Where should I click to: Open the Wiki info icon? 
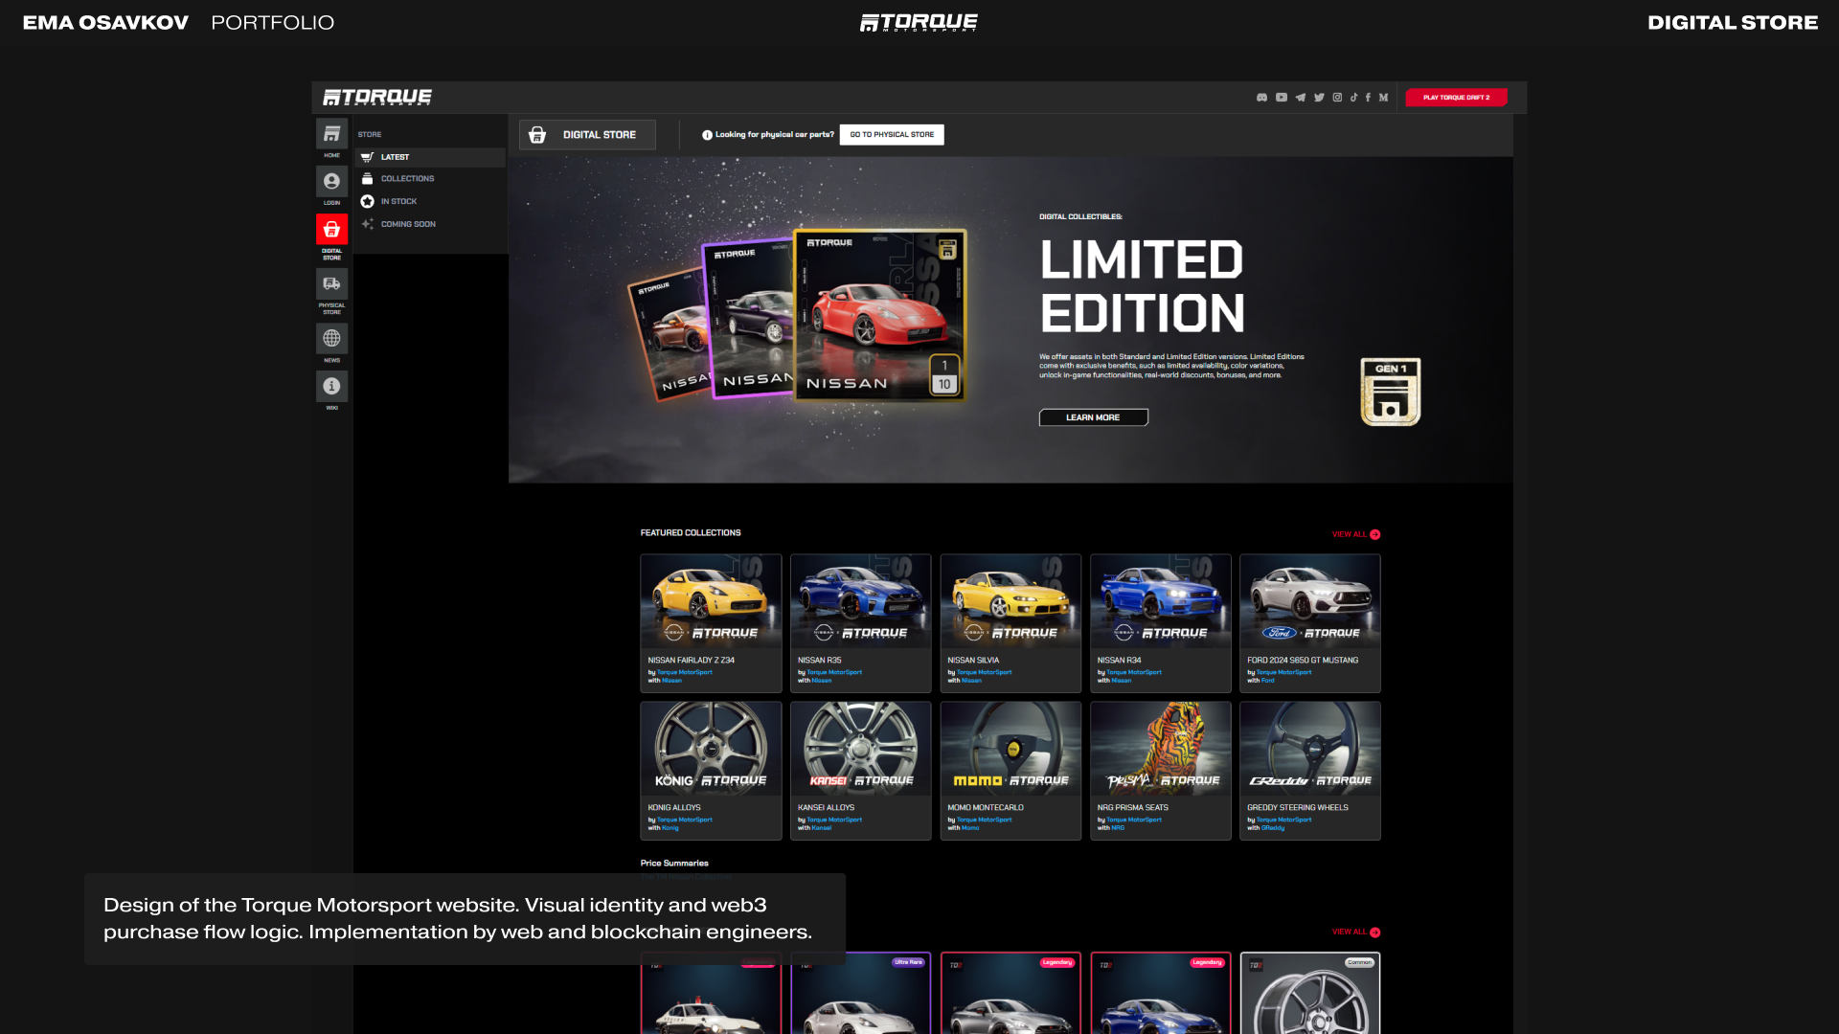pos(331,387)
